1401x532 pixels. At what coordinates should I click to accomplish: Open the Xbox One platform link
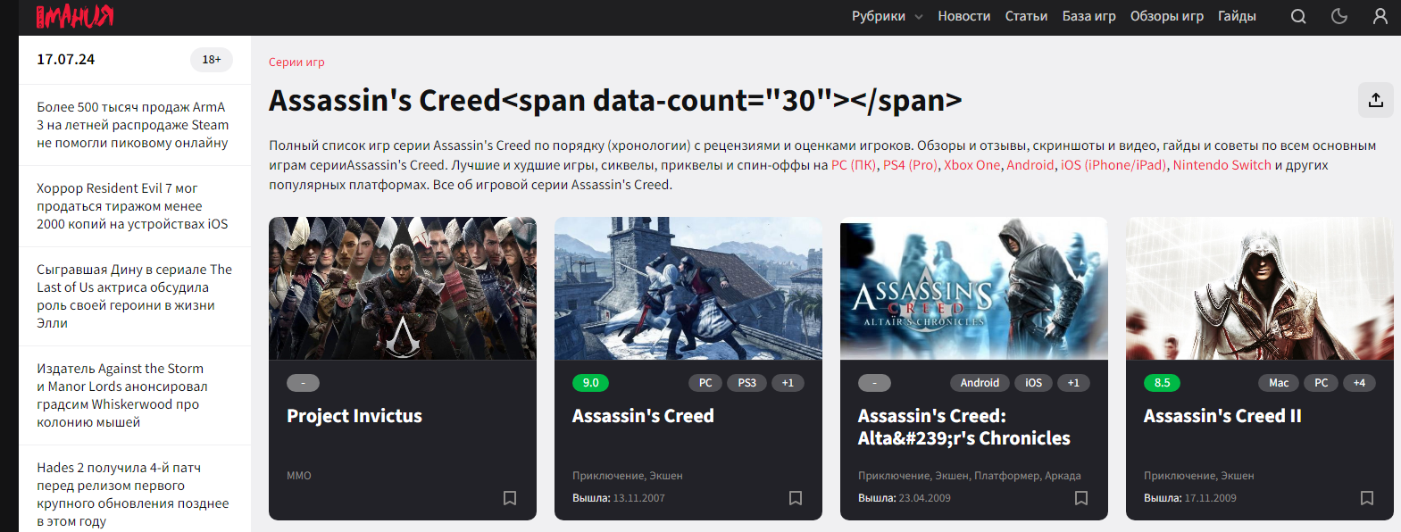pos(972,165)
